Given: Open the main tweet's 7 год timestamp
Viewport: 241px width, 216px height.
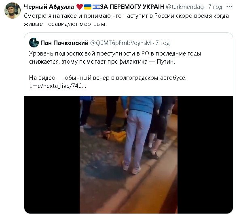Looking at the screenshot, I should pos(215,7).
